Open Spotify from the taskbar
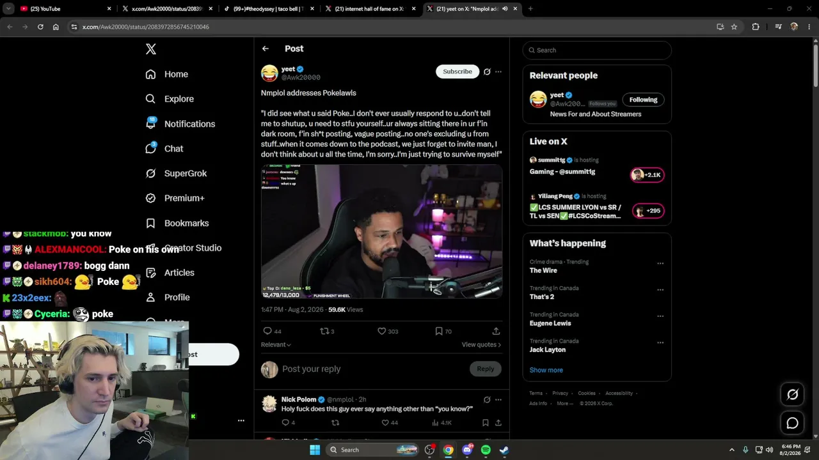This screenshot has width=819, height=460. tap(486, 450)
